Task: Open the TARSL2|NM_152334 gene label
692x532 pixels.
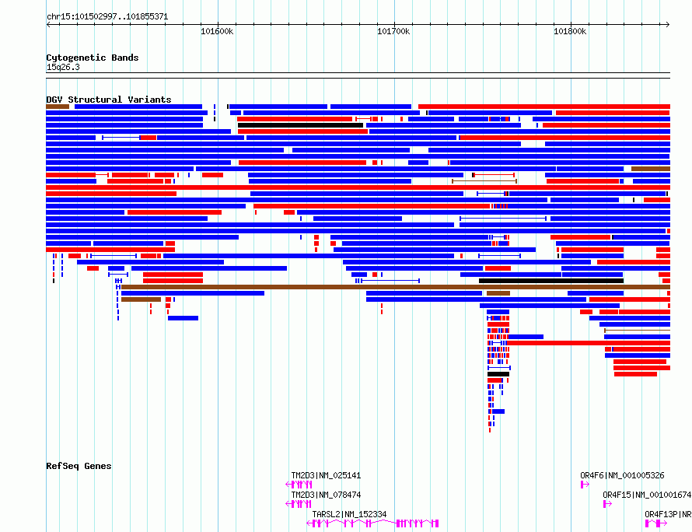Action: tap(349, 514)
